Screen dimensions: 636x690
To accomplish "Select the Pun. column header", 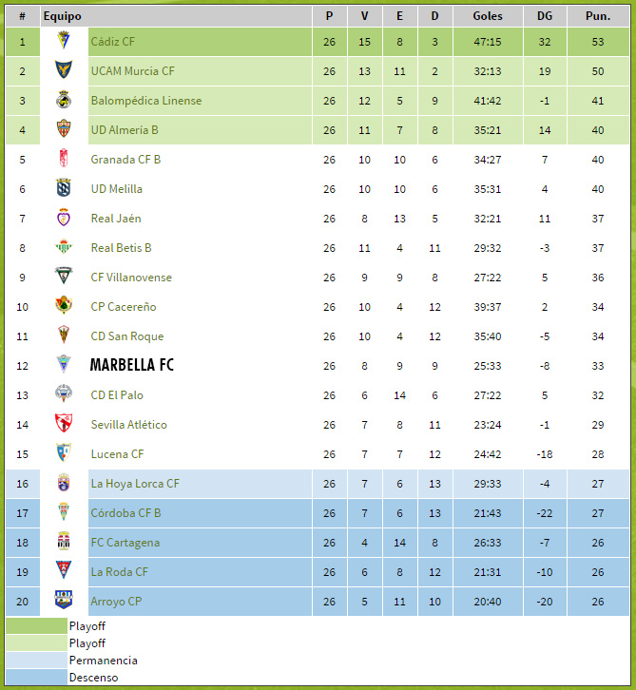I will click(x=598, y=16).
